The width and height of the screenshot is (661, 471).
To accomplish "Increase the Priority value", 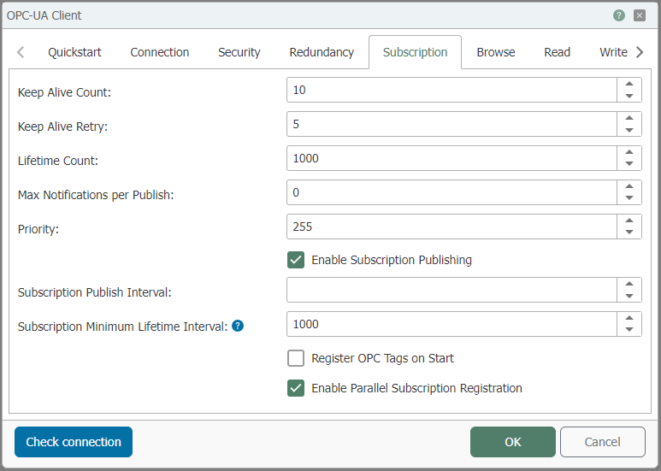I will (629, 221).
